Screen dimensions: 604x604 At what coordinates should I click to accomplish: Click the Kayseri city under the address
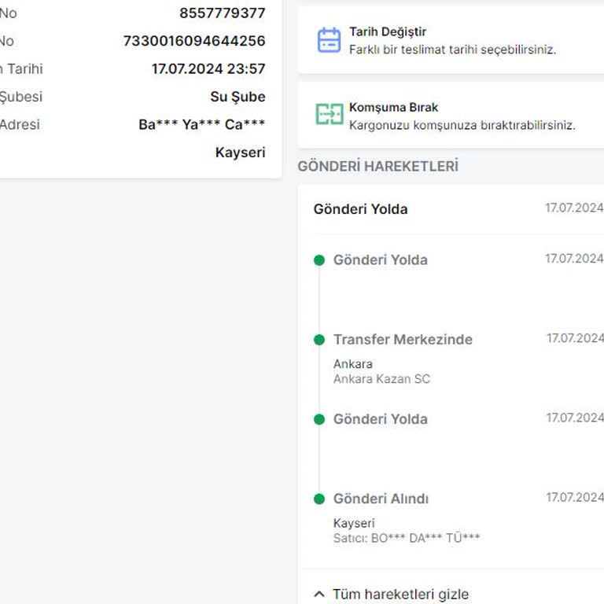[241, 153]
